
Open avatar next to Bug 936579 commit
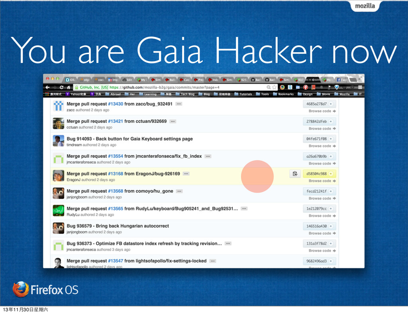pyautogui.click(x=58, y=228)
